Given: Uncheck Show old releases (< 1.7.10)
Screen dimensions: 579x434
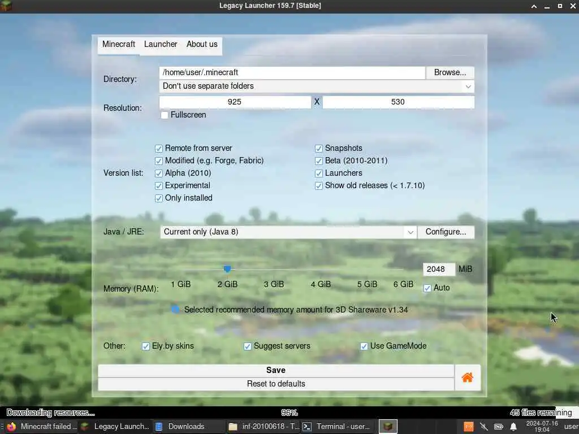Looking at the screenshot, I should 319,185.
